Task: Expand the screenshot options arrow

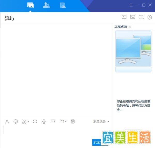Action: click(x=28, y=122)
